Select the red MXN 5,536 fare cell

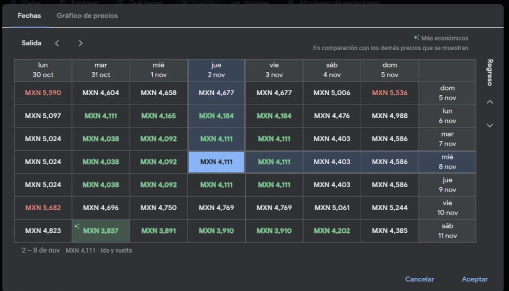pyautogui.click(x=389, y=93)
